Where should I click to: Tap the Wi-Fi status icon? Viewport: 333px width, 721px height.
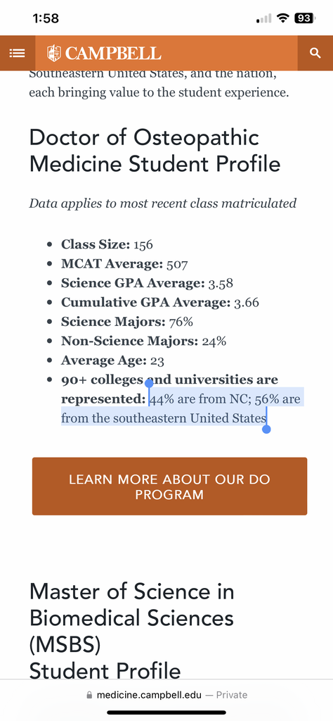(x=285, y=18)
